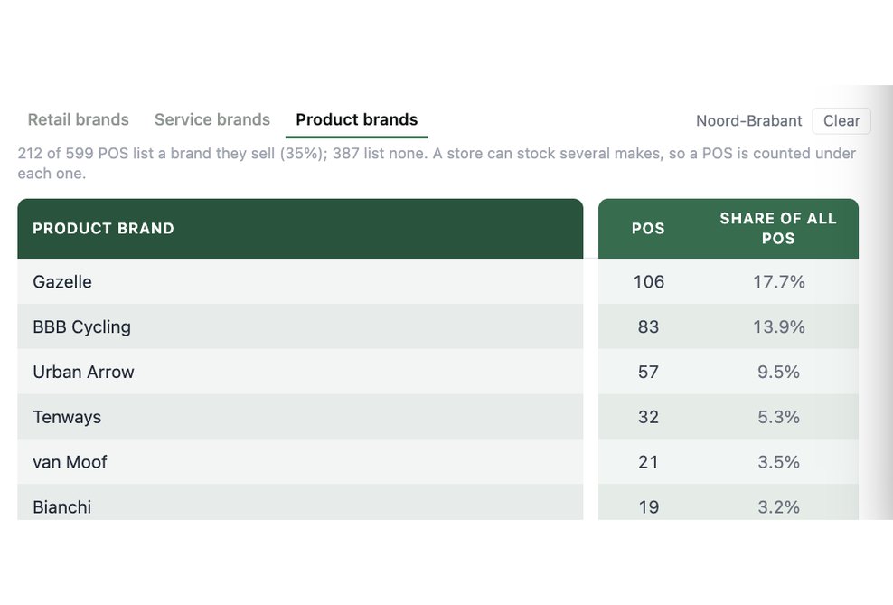
Task: Clear the Noord-Brabant filter
Action: click(841, 121)
